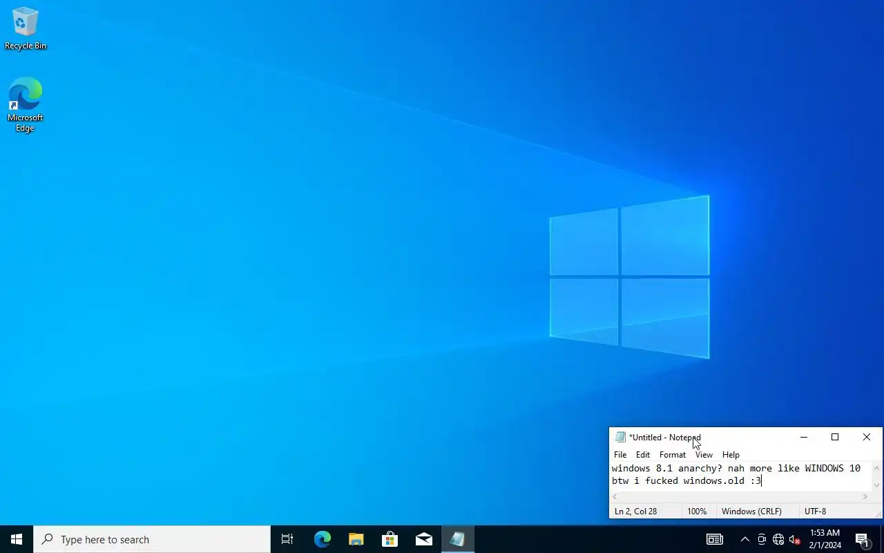Click 'Windows (CRLF)' in the status bar
This screenshot has height=553, width=884.
pos(751,512)
